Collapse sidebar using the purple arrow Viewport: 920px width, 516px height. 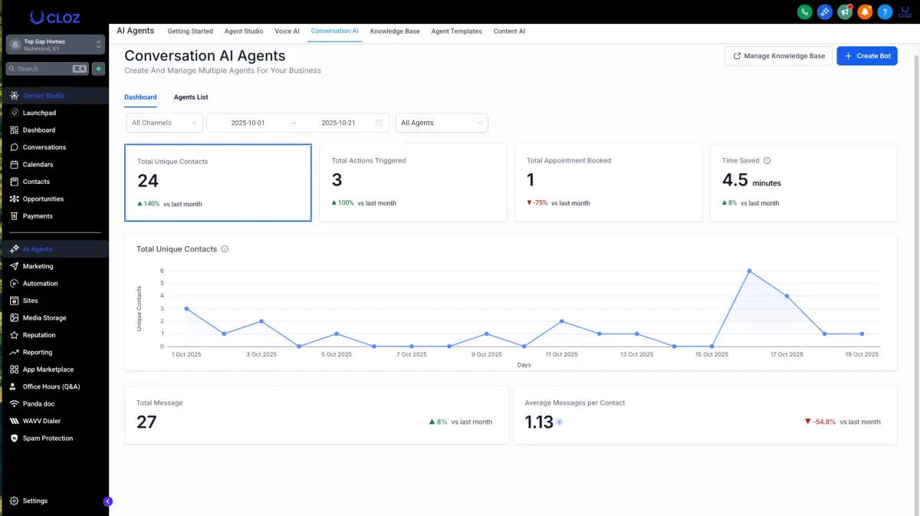point(108,501)
